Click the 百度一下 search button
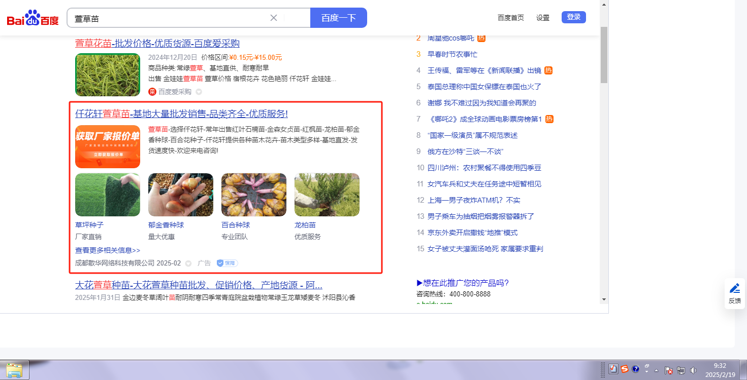Screen dimensions: 747x380 pyautogui.click(x=338, y=18)
